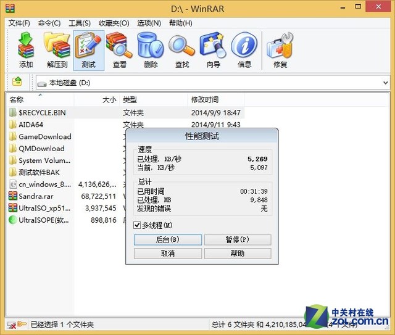Open the 帮助(H) menu

coord(181,23)
